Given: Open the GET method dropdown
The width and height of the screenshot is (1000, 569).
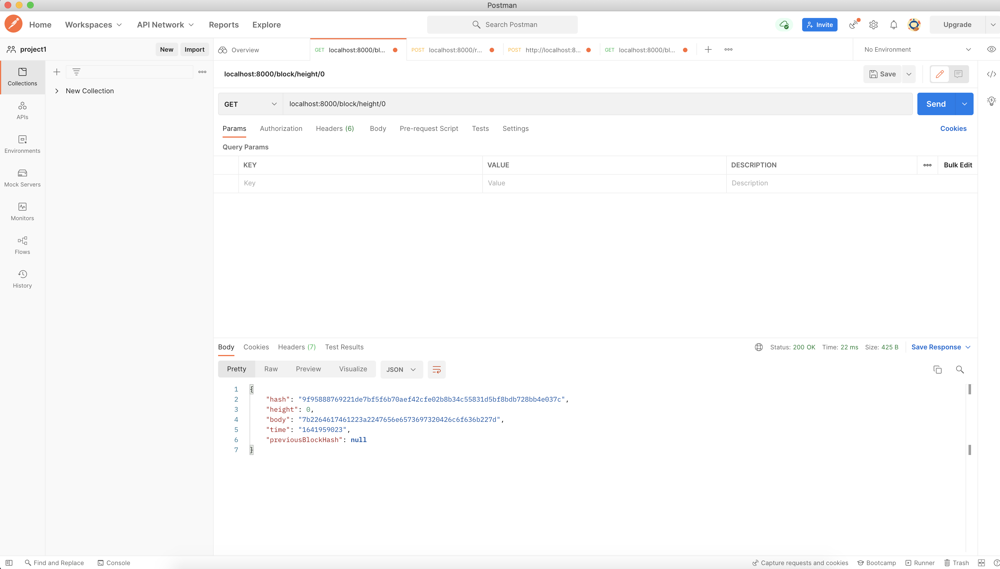Looking at the screenshot, I should point(250,104).
